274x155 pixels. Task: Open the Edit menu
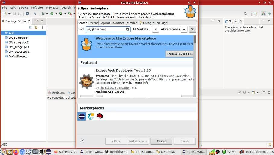pos(13,8)
